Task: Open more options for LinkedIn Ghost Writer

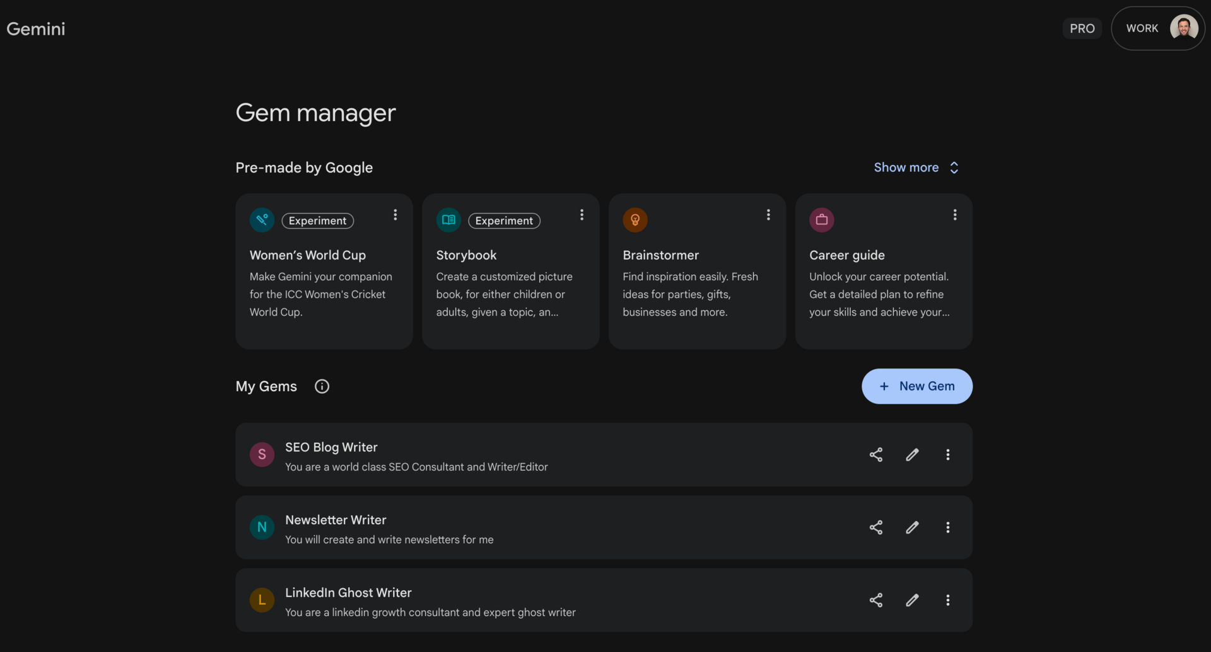Action: pos(948,600)
